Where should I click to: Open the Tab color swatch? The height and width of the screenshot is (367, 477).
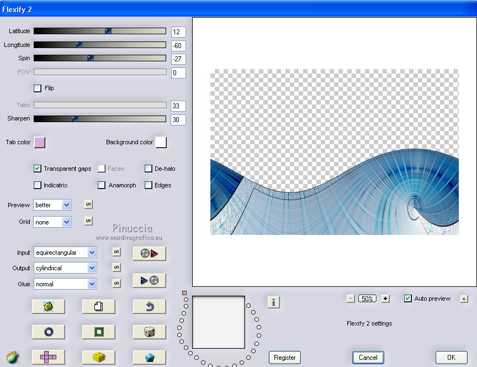pyautogui.click(x=40, y=142)
